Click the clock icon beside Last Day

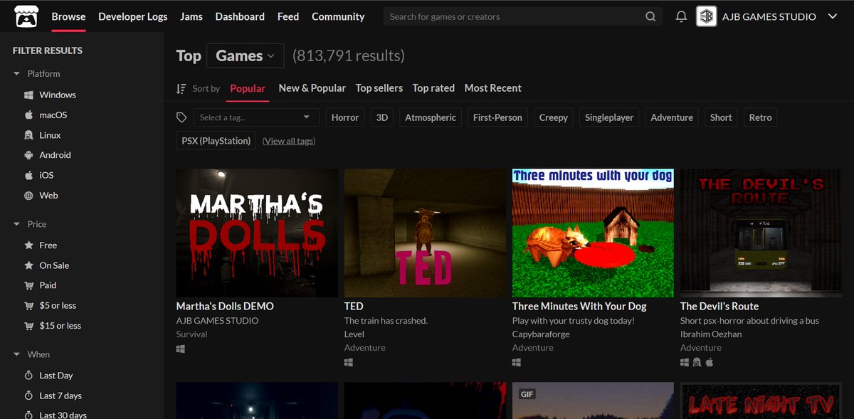pos(28,375)
